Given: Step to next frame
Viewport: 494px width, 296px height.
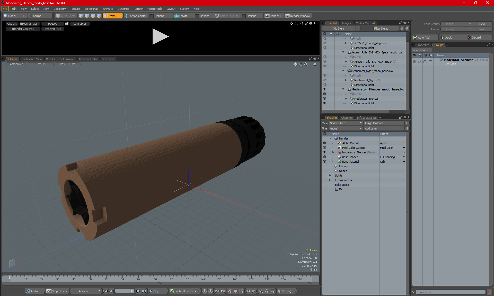Looking at the screenshot, I should pyautogui.click(x=138, y=291).
